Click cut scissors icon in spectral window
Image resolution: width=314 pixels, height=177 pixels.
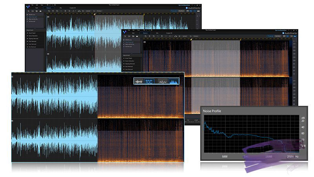(150, 36)
